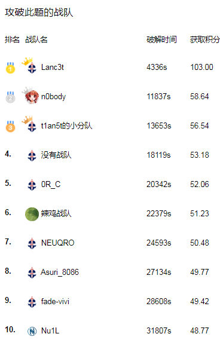Image resolution: width=220 pixels, height=346 pixels.
Task: Click the 获取积分 column header
Action: coord(205,39)
